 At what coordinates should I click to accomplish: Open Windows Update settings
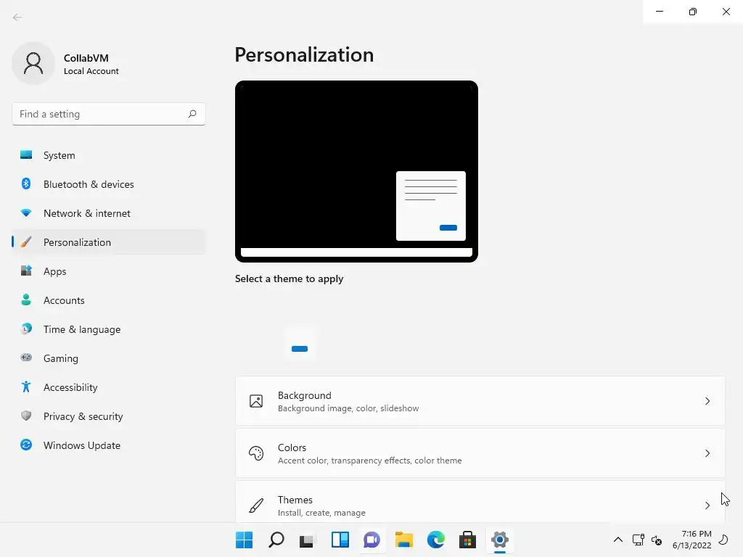[109, 445]
